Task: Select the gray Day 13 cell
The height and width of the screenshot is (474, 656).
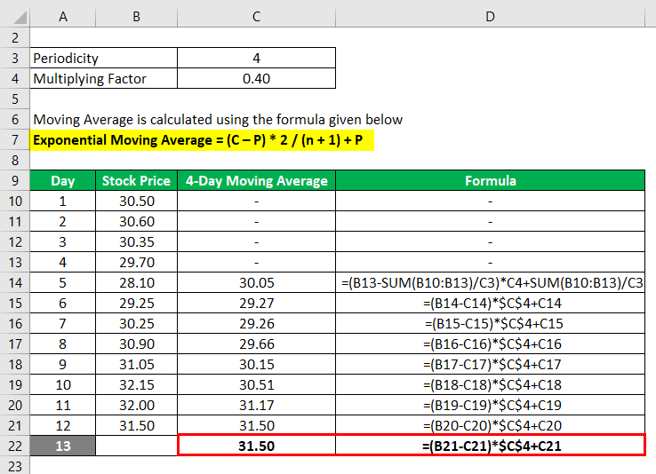Action: 63,446
